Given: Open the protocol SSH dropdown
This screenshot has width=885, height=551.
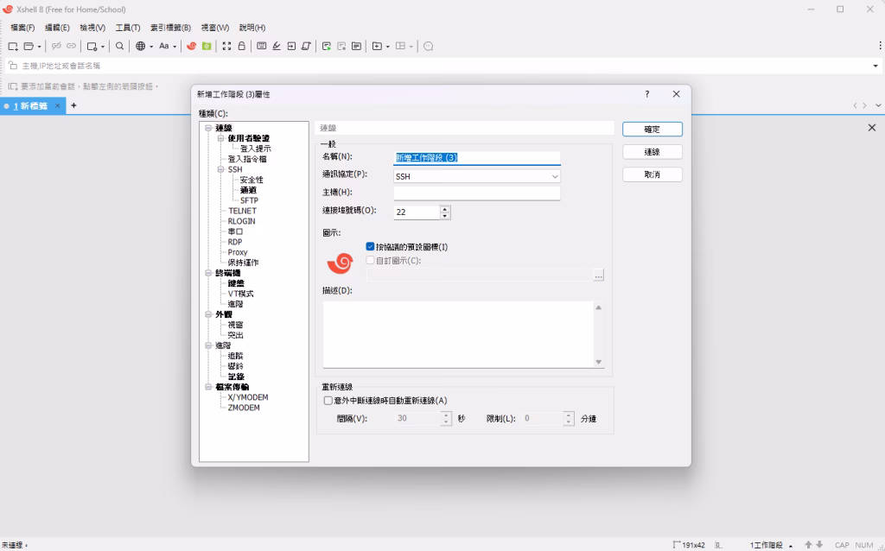Looking at the screenshot, I should point(555,176).
